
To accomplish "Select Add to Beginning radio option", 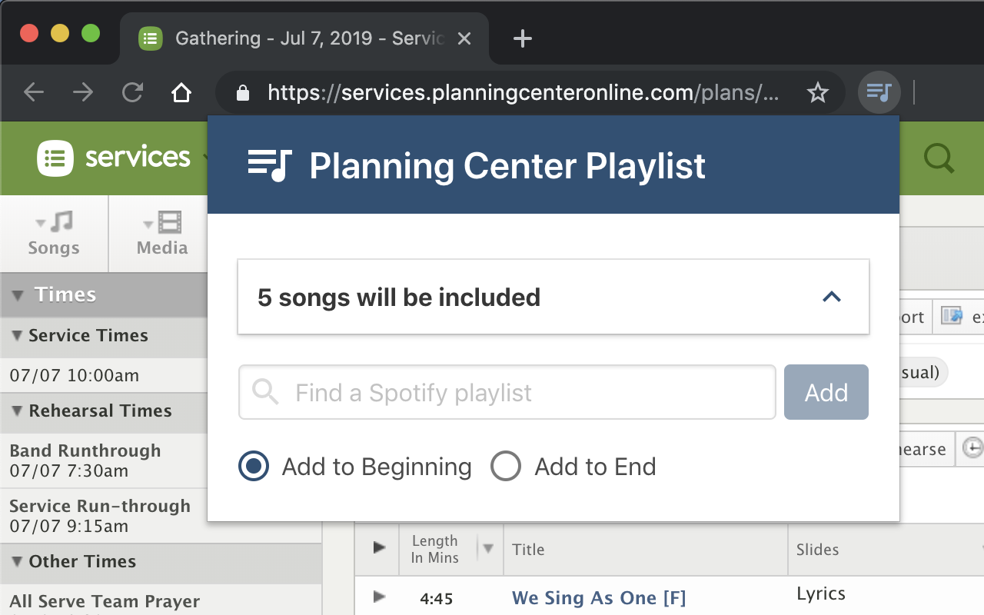I will (254, 467).
